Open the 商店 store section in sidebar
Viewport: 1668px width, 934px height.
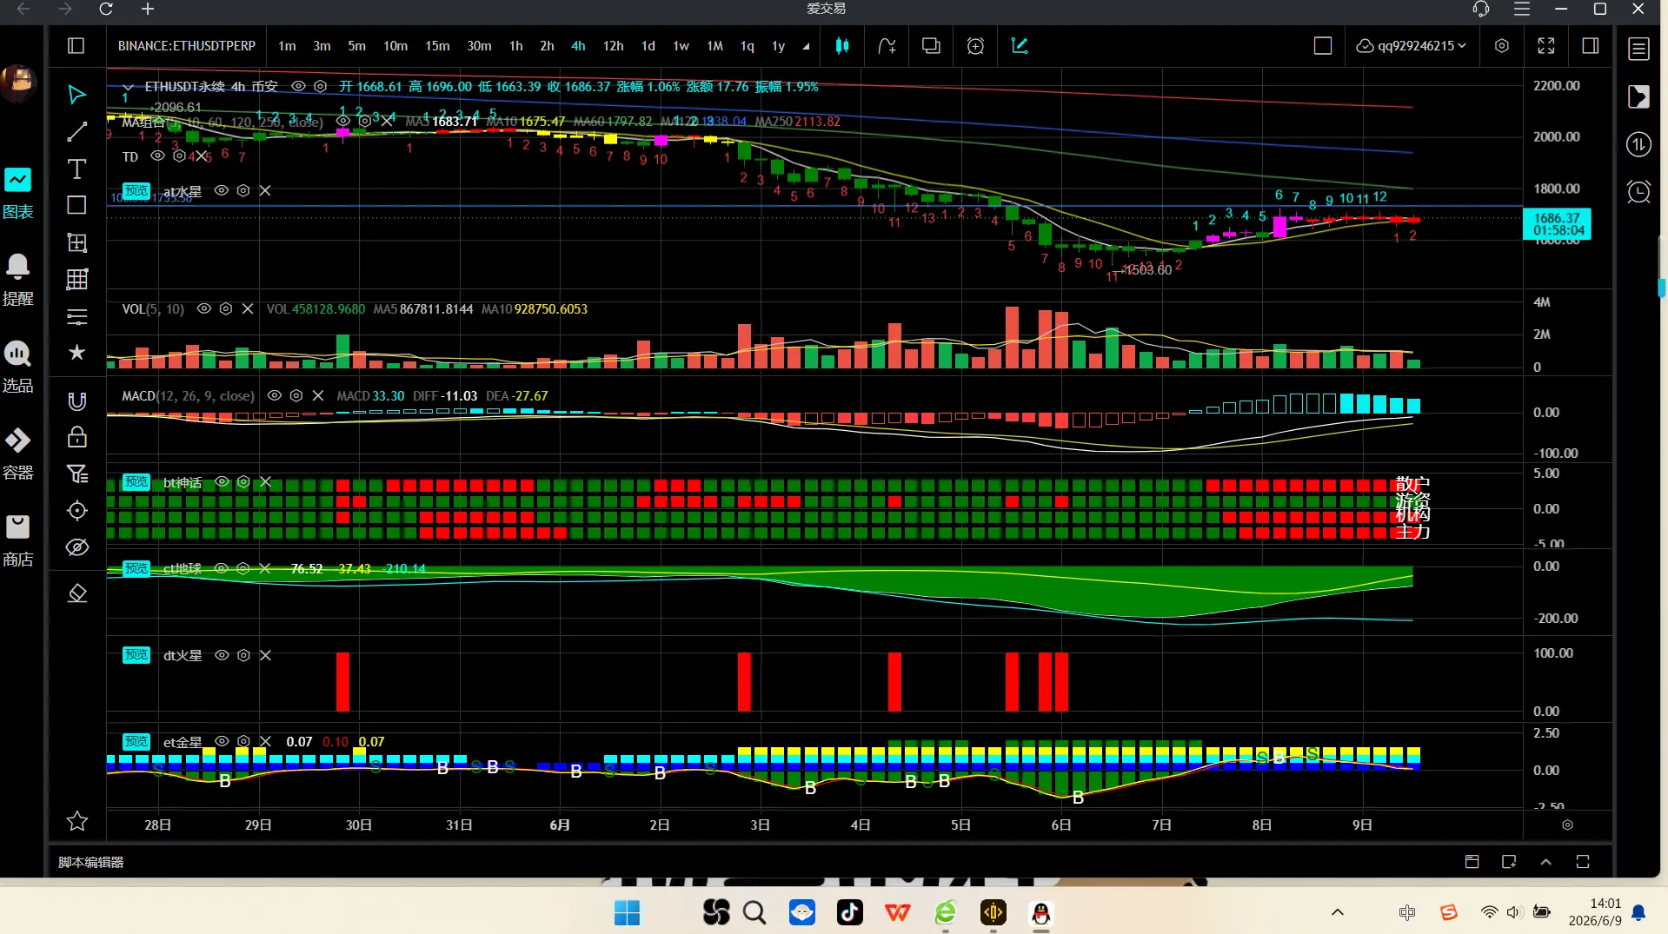pyautogui.click(x=18, y=541)
